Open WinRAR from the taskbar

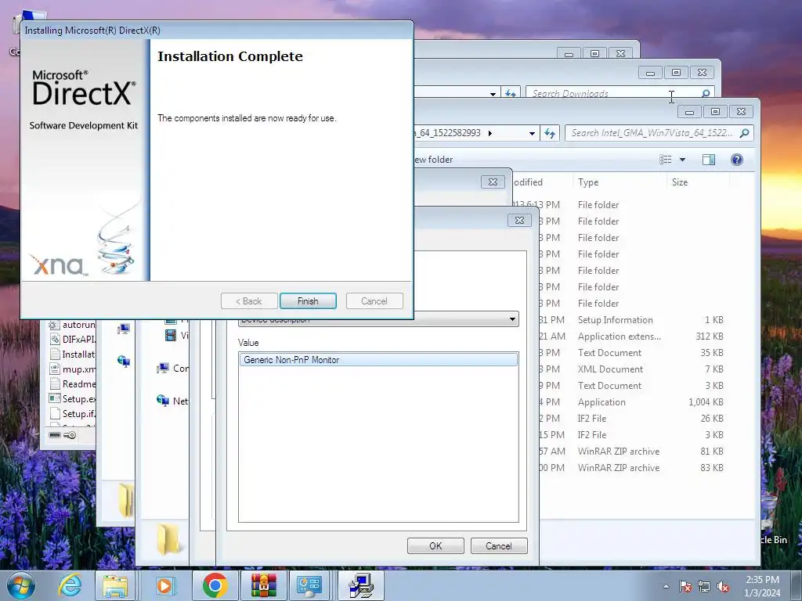click(263, 585)
